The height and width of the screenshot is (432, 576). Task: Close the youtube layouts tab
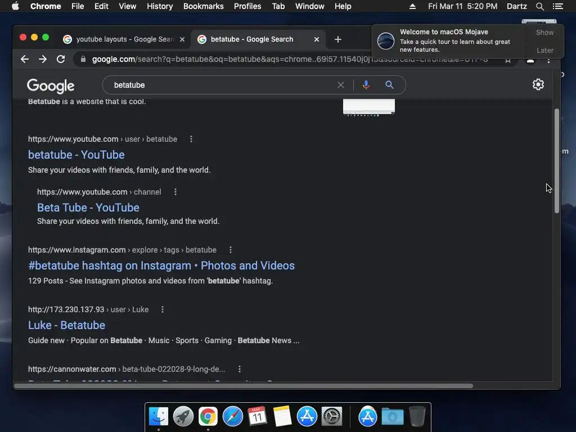point(182,39)
